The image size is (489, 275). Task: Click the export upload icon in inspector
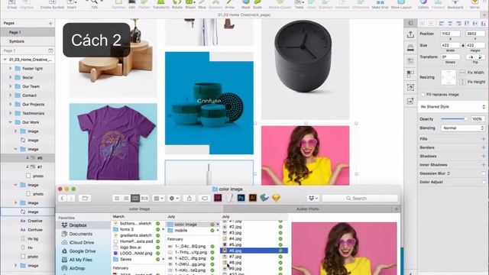point(410,34)
